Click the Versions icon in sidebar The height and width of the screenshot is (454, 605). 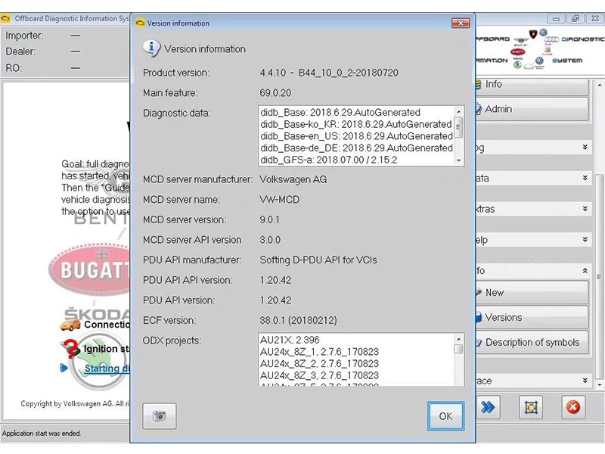[479, 317]
